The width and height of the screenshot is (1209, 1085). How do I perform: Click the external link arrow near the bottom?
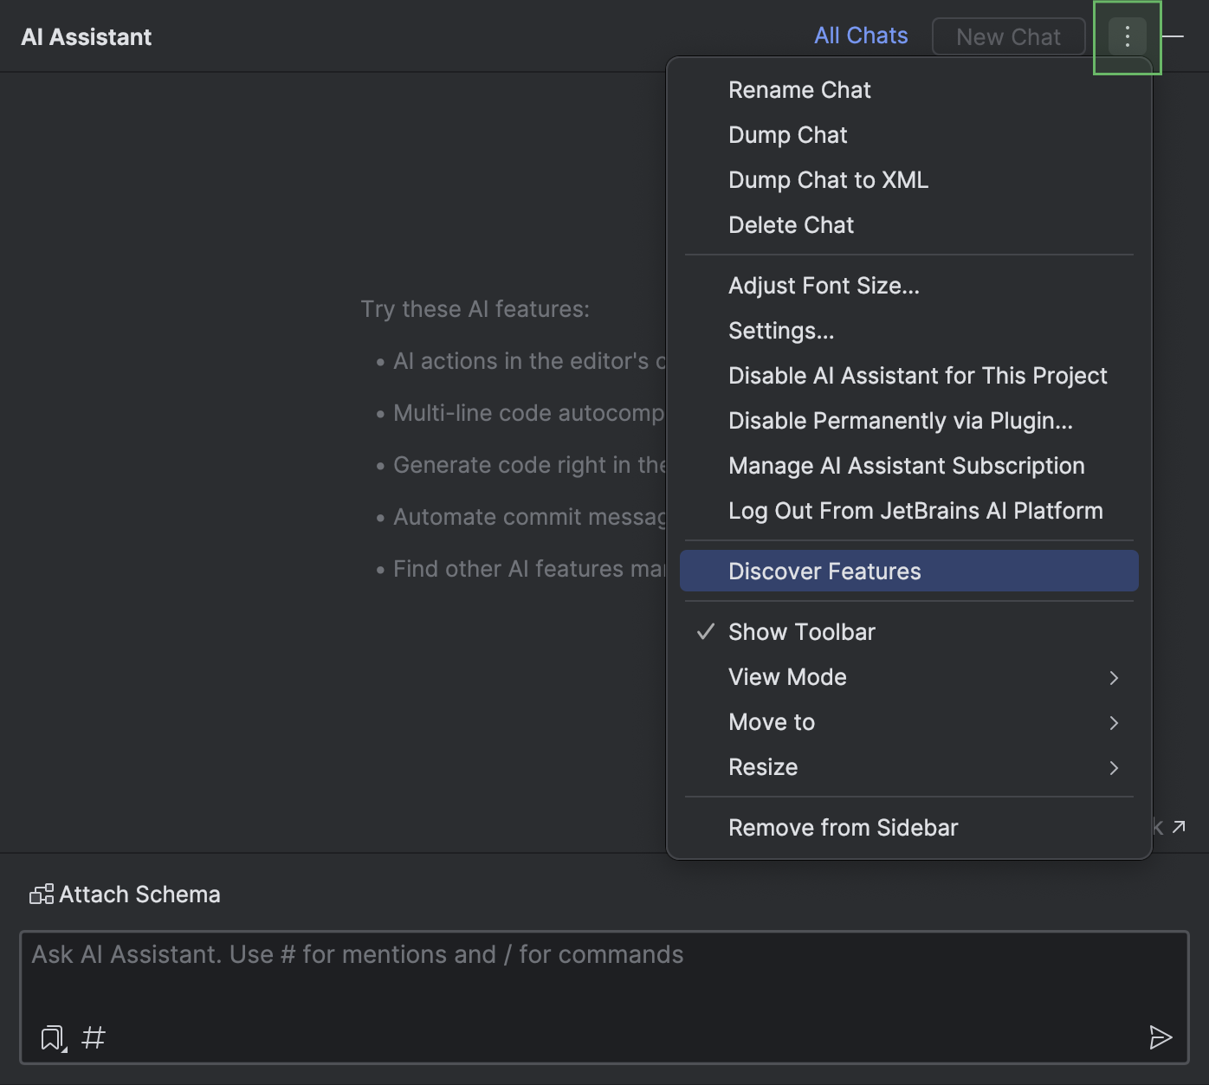pyautogui.click(x=1178, y=827)
